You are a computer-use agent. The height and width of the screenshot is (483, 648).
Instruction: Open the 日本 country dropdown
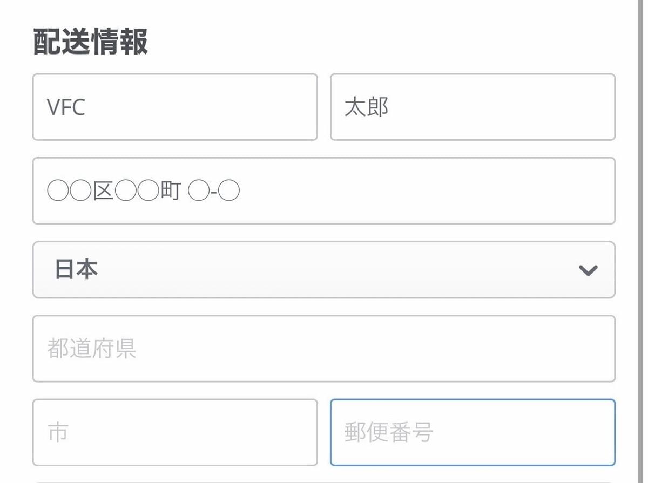click(323, 270)
